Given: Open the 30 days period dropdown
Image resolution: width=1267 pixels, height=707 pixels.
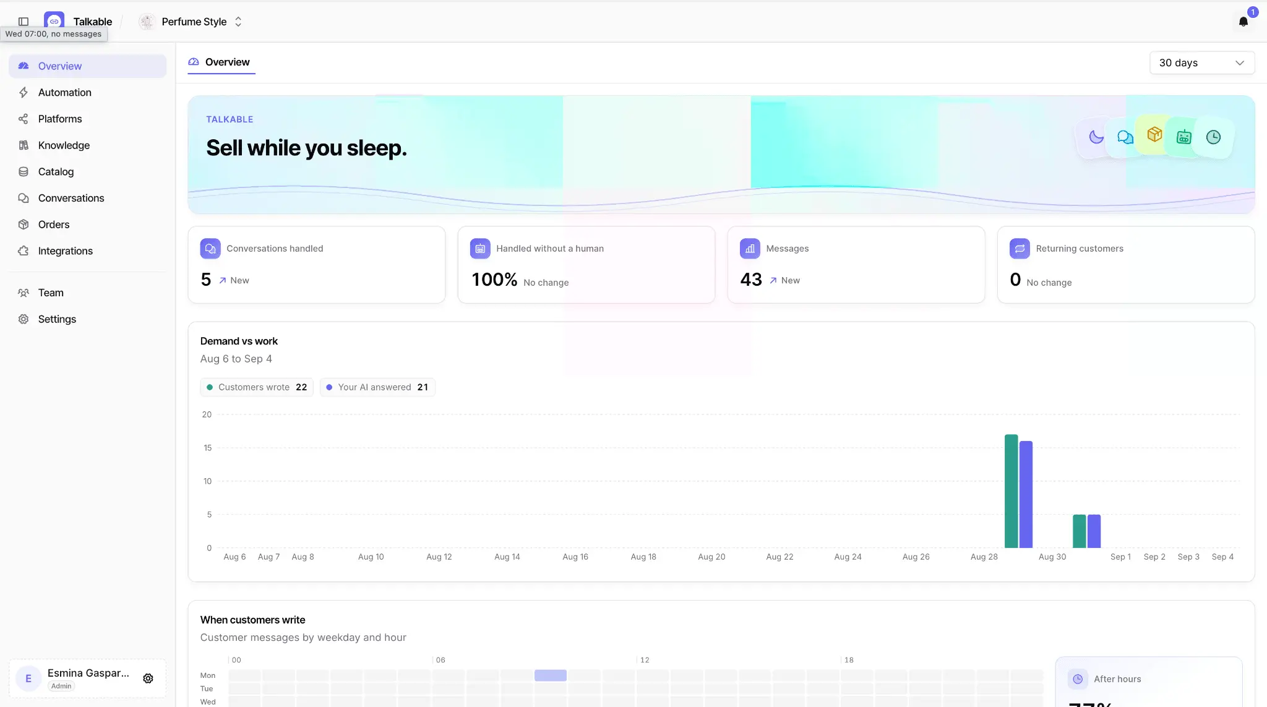Looking at the screenshot, I should [x=1202, y=63].
